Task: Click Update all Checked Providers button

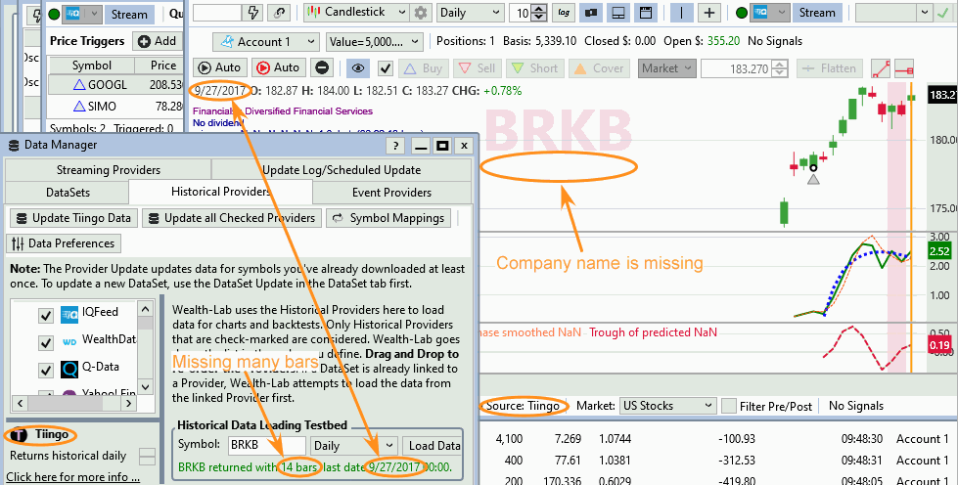Action: pyautogui.click(x=232, y=218)
